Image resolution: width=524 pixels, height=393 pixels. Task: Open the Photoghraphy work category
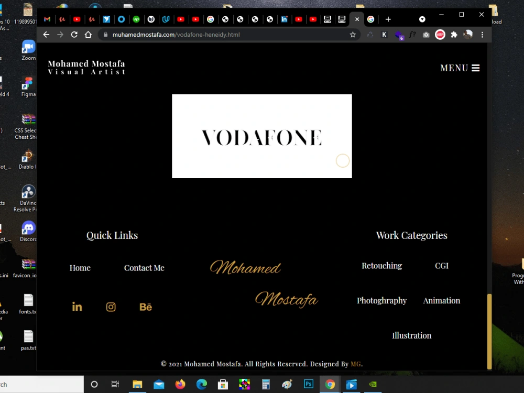pos(382,300)
